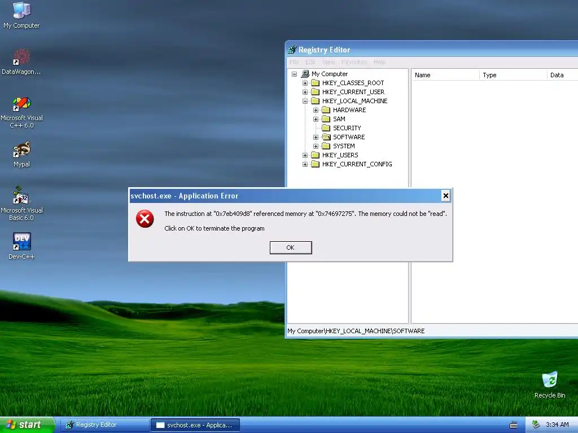Select the SECURITY key label
This screenshot has width=578, height=433.
tap(347, 128)
